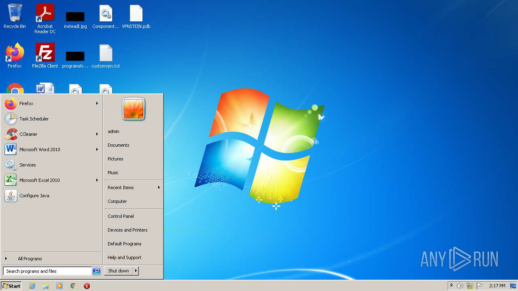Screen dimensions: 518x291
Task: Open Internet Explorer from taskbar
Action: (x=32, y=286)
